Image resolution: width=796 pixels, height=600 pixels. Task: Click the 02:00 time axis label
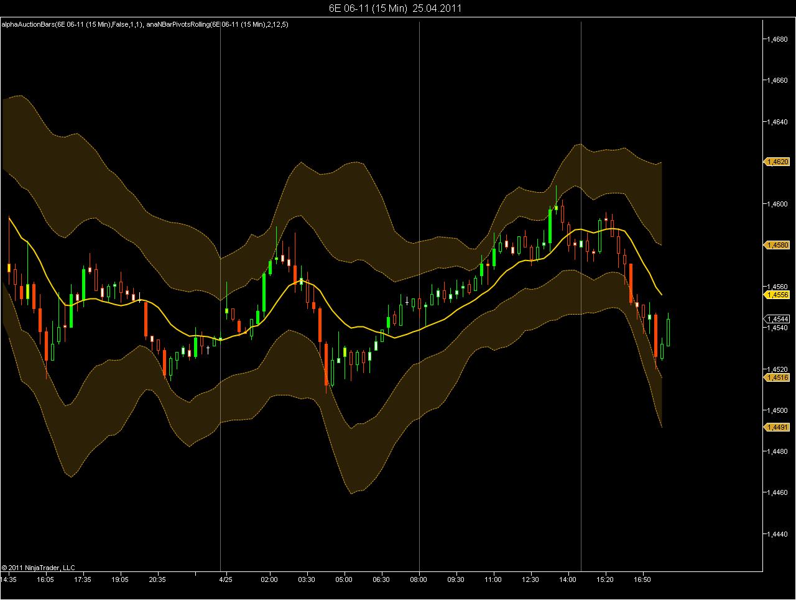pyautogui.click(x=269, y=579)
